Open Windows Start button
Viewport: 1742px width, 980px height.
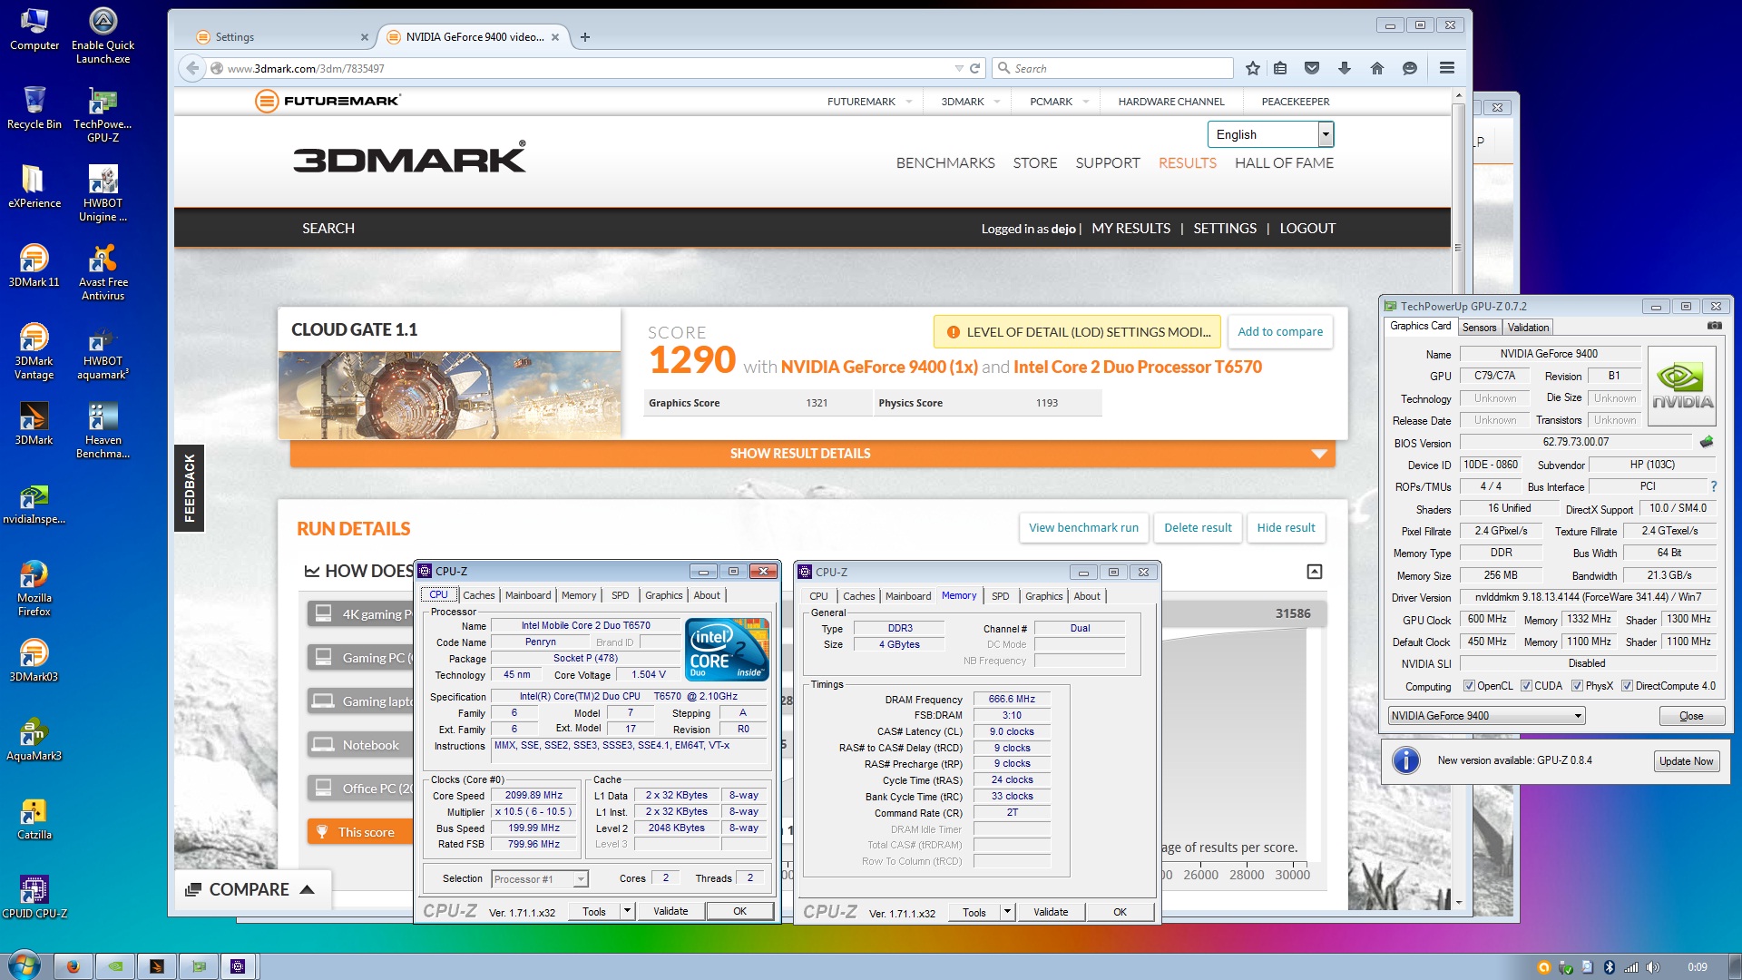tap(23, 965)
